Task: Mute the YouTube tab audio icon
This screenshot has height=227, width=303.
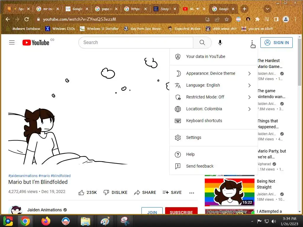Action: tap(198, 9)
